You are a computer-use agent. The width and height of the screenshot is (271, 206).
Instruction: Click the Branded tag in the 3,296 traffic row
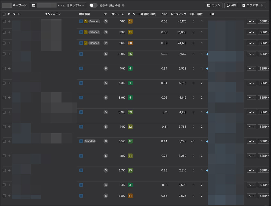90,141
